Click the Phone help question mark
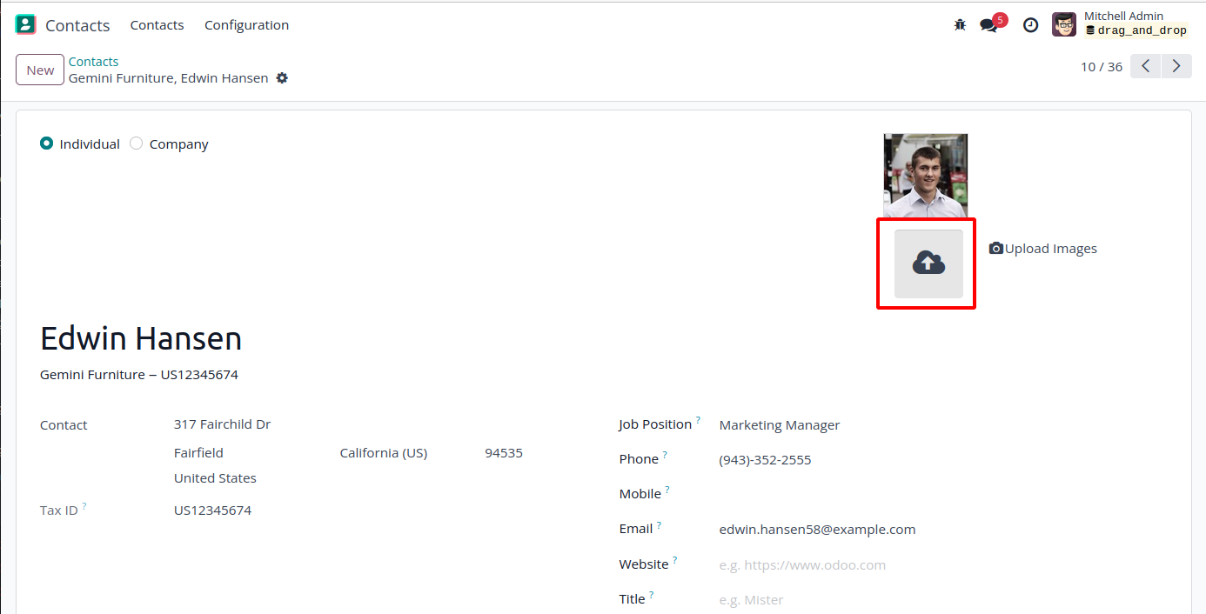 (x=665, y=455)
